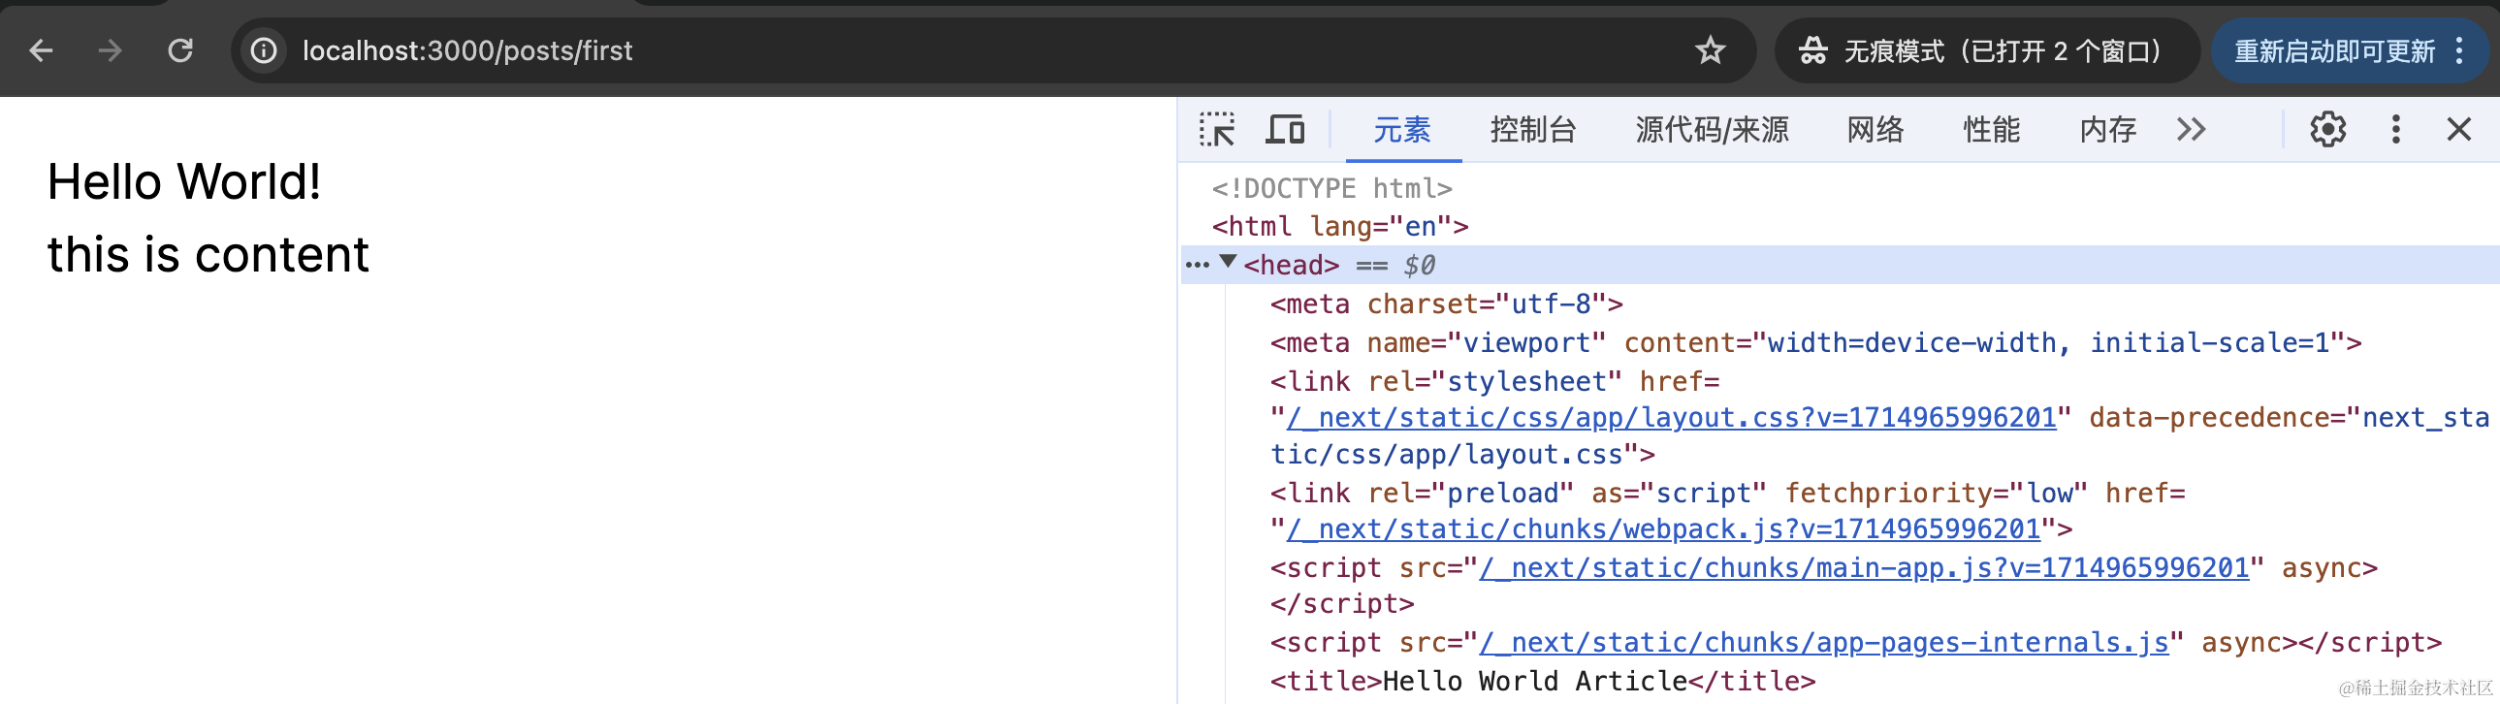The height and width of the screenshot is (704, 2500).
Task: Open the 源代码/来源 tab
Action: 1712,129
